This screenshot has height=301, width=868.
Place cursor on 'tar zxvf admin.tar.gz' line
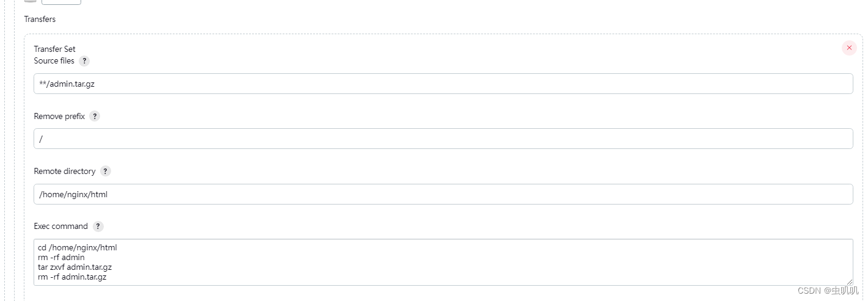click(74, 267)
